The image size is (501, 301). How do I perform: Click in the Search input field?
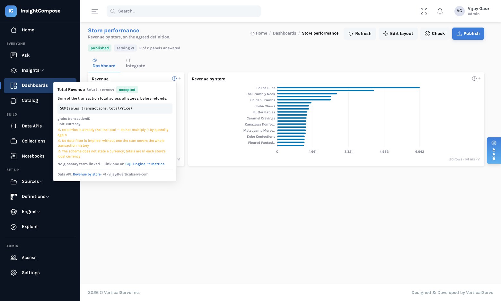point(184,11)
